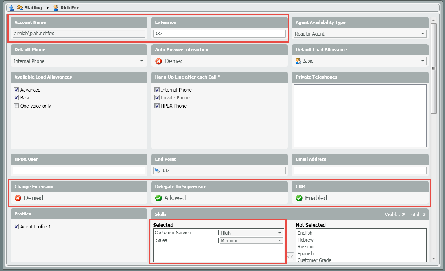Click the green Enabled icon under CRM
The height and width of the screenshot is (271, 445).
pos(299,198)
